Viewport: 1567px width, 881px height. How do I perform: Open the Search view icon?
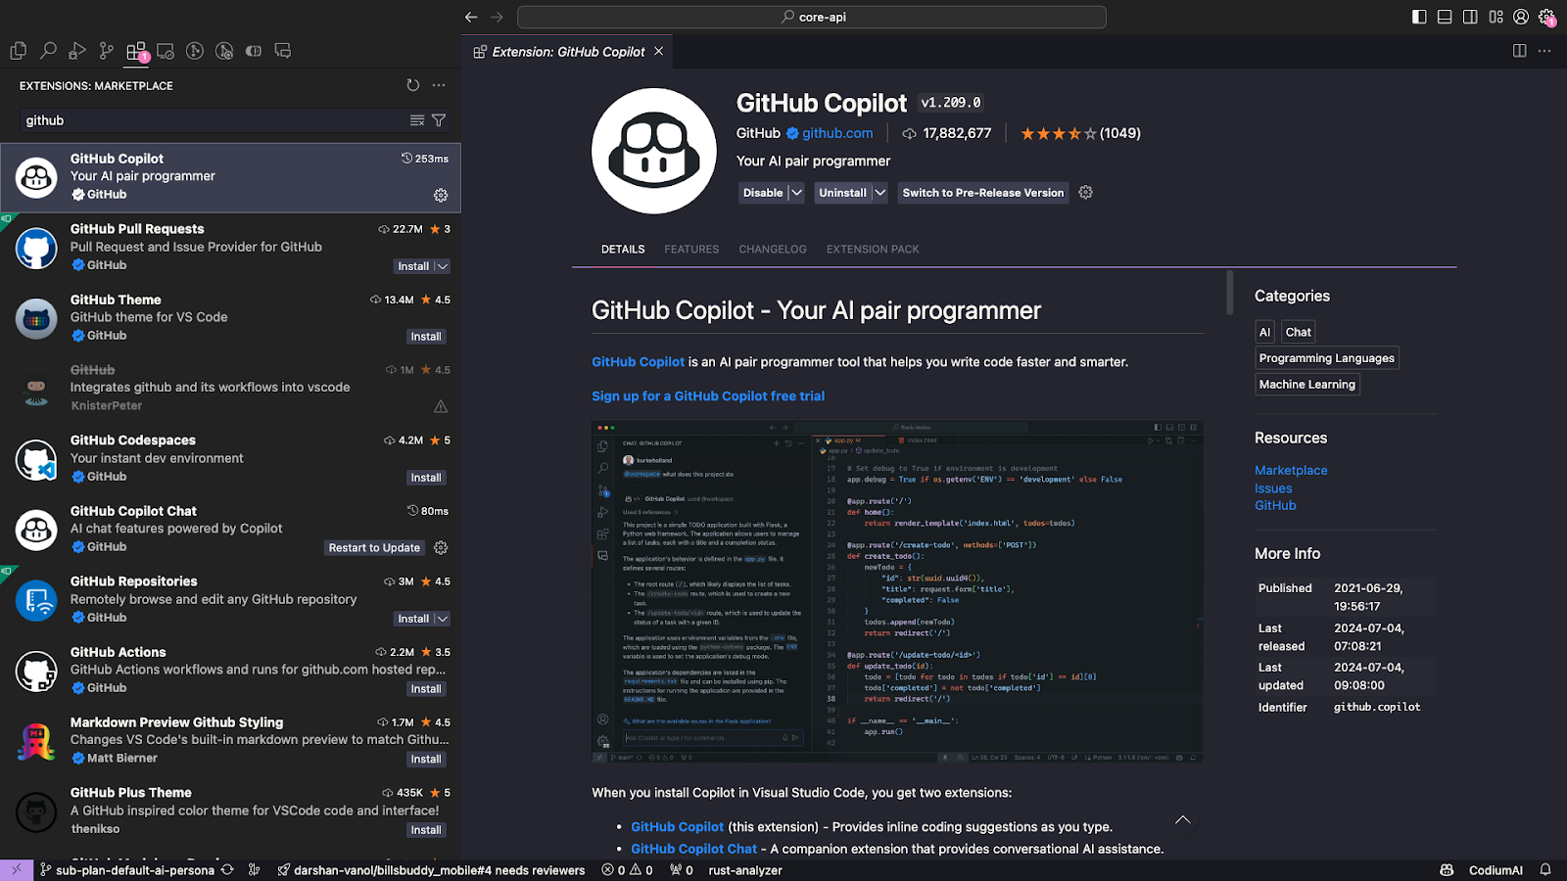tap(48, 51)
